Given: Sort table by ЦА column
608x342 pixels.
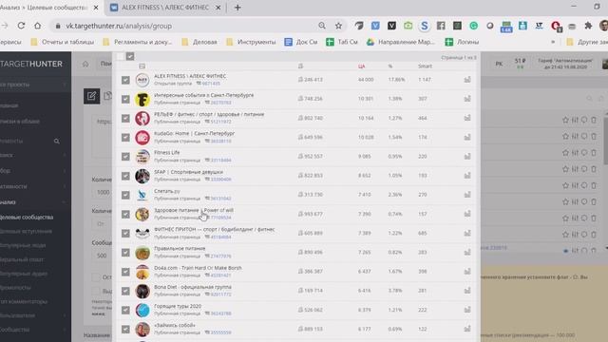Looking at the screenshot, I should pyautogui.click(x=361, y=66).
